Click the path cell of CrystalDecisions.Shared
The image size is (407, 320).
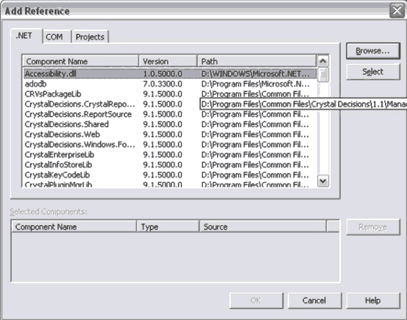pos(255,124)
